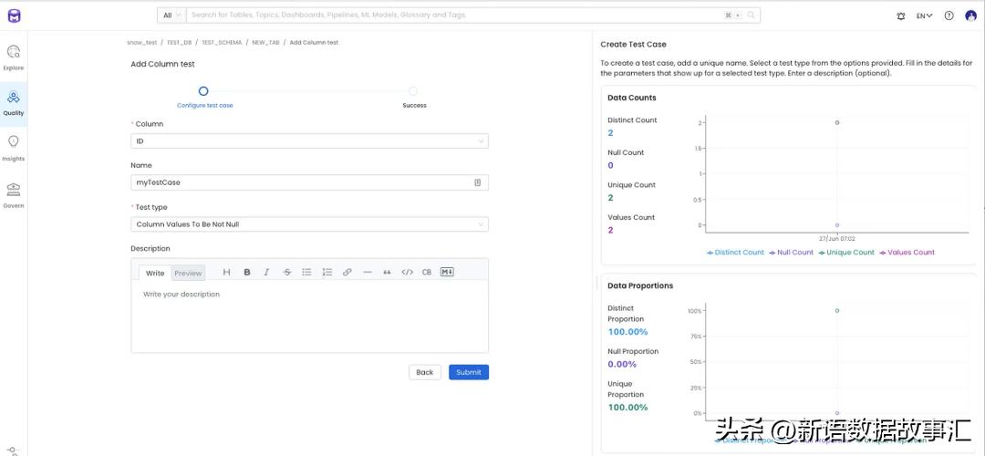
Task: Open the user profile avatar
Action: click(970, 16)
